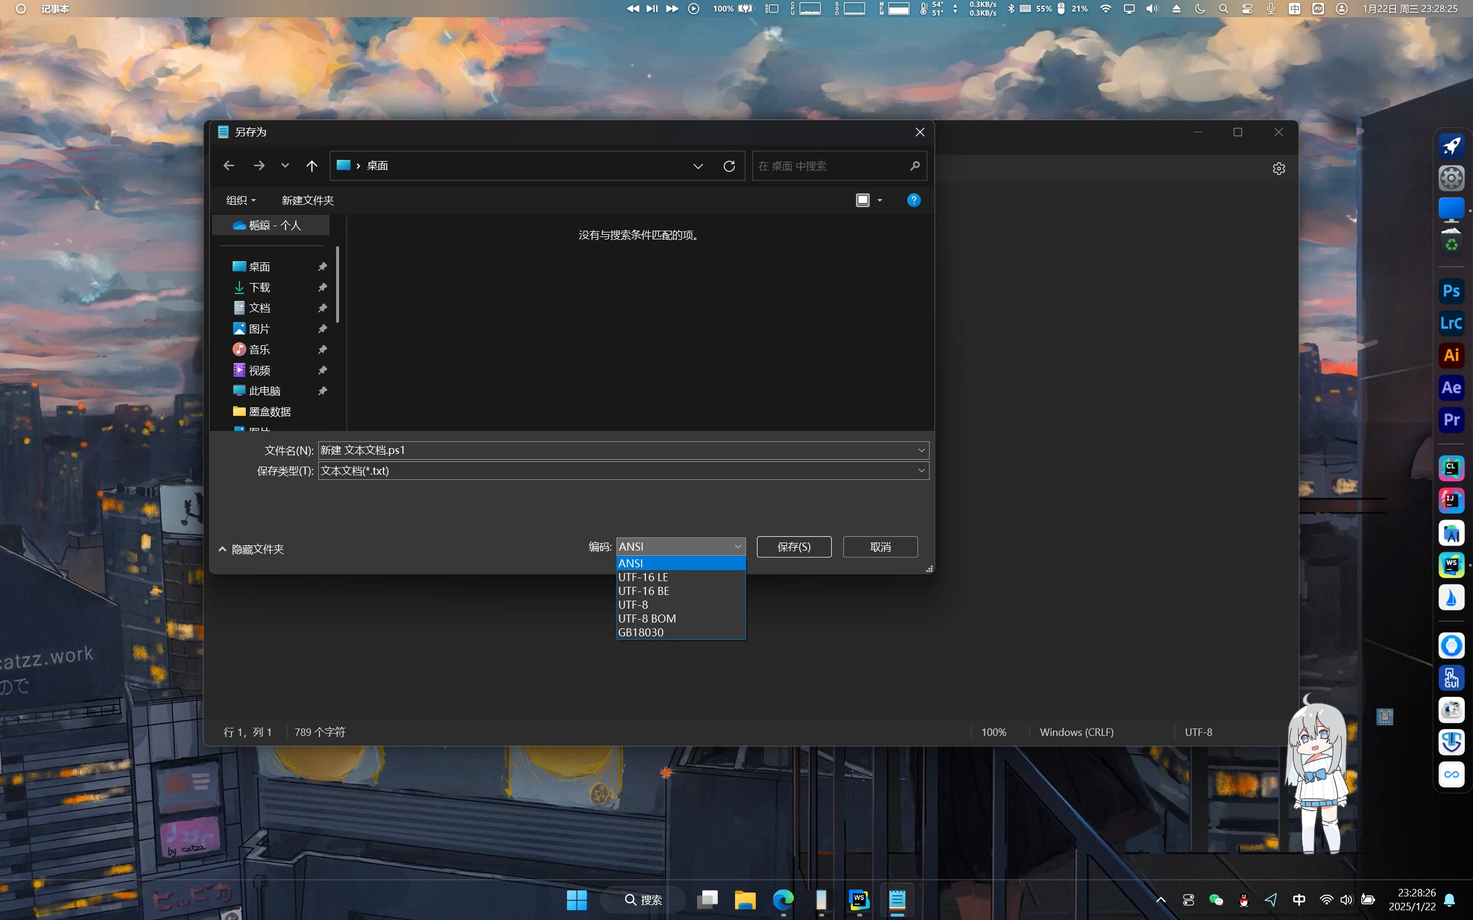Viewport: 1473px width, 920px height.
Task: Select the 下载 folder in the sidebar
Action: pos(259,287)
